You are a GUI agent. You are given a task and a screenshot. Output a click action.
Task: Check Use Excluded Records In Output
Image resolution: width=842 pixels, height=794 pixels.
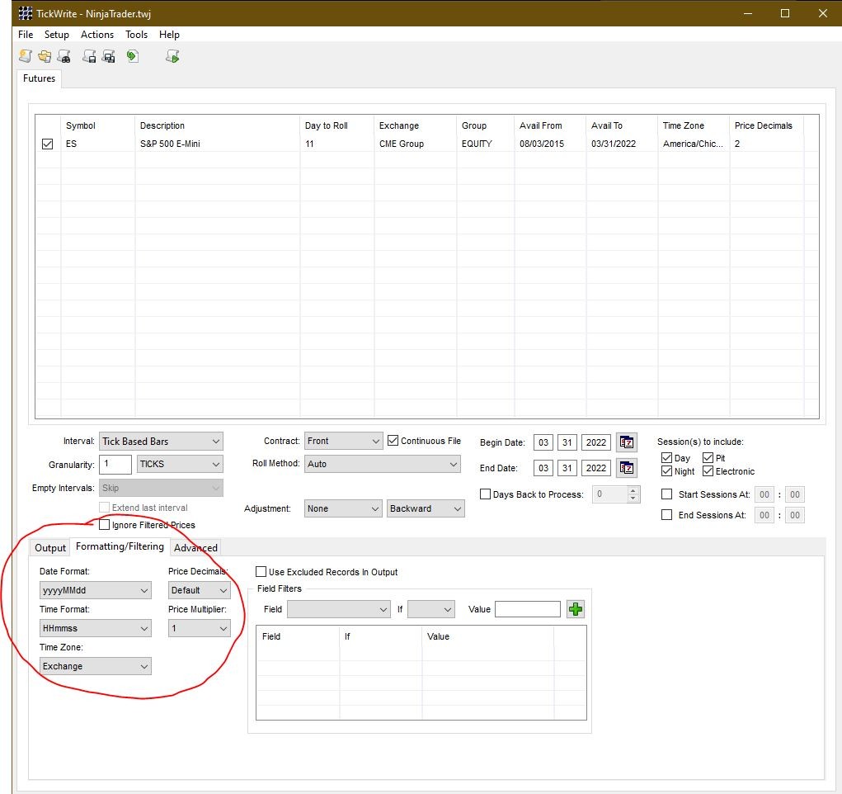pos(261,571)
